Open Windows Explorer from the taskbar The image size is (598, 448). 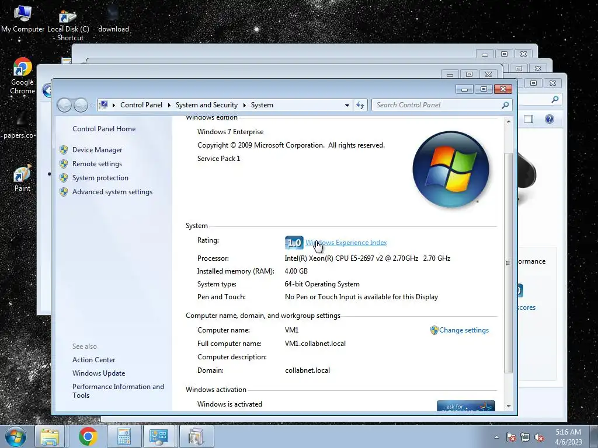[51, 436]
